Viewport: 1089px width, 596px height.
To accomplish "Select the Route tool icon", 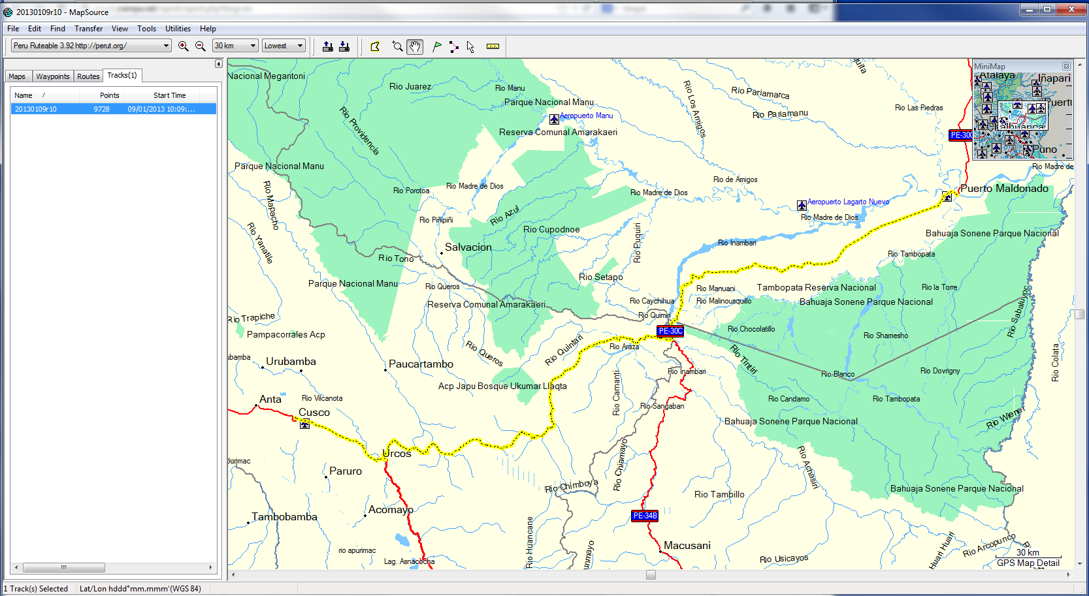I will click(454, 46).
